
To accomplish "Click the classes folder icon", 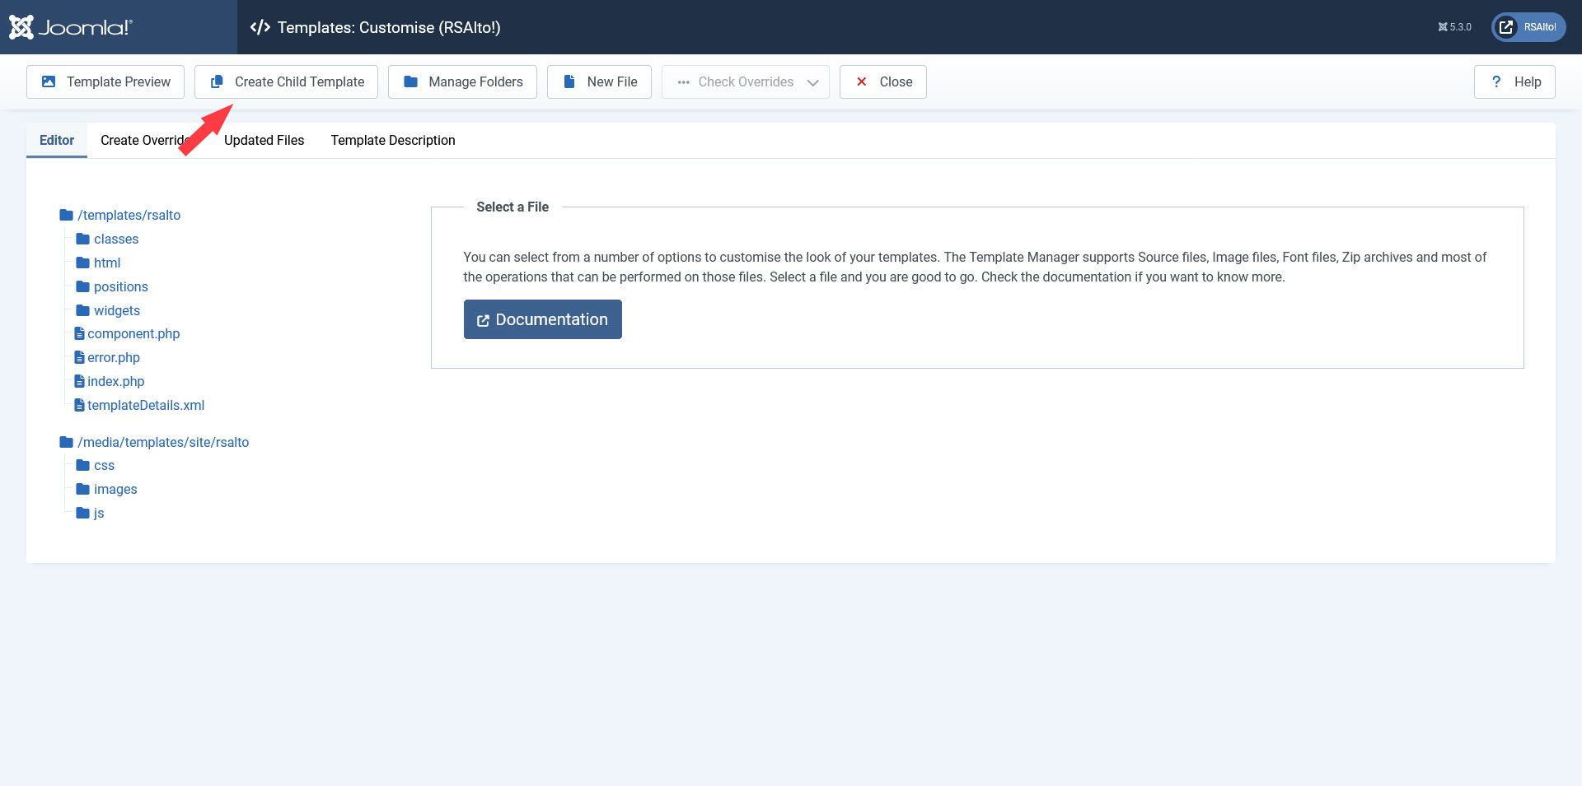I will 83,239.
